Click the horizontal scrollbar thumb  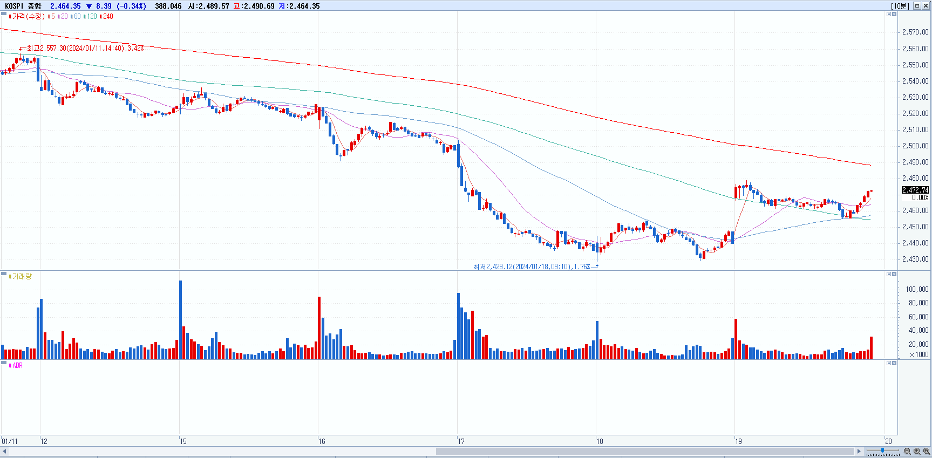[645, 451]
